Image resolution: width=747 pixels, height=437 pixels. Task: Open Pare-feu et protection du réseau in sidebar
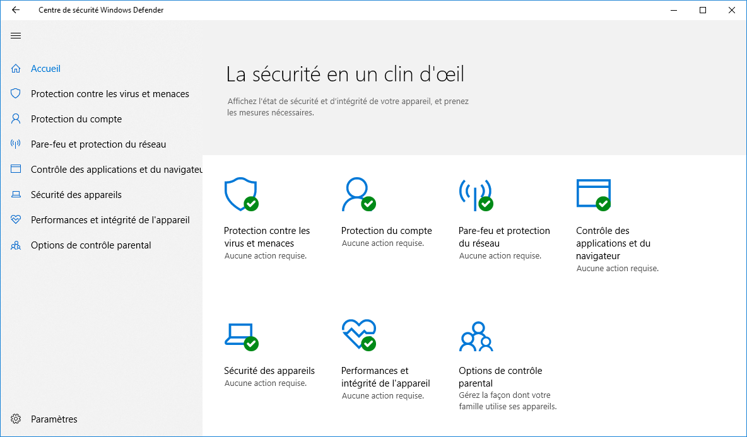98,144
